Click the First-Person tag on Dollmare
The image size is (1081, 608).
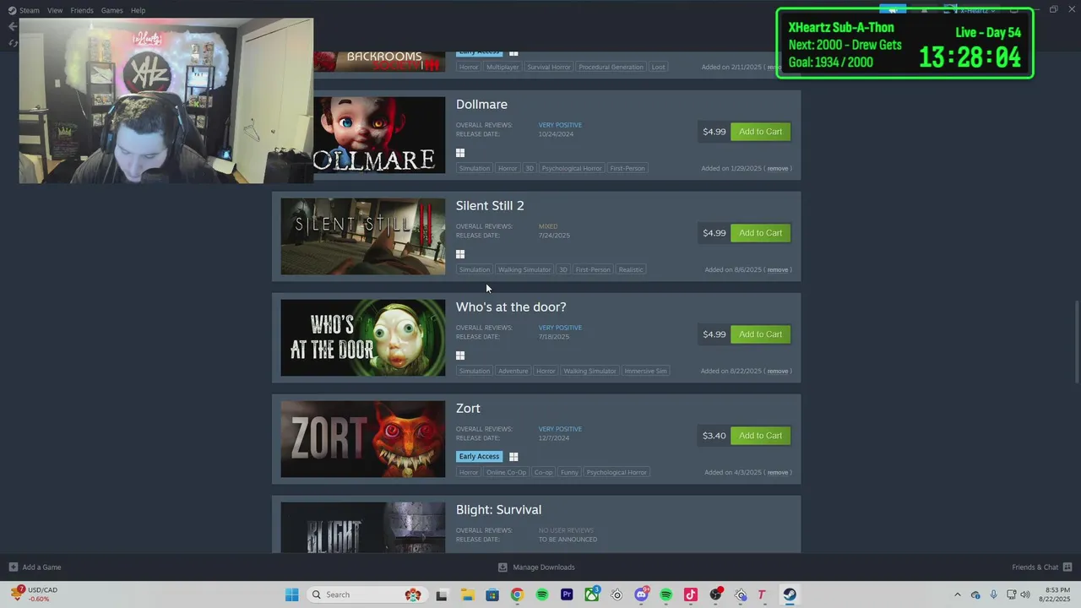click(627, 168)
